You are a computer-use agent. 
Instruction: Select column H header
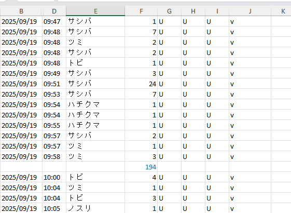coord(193,11)
